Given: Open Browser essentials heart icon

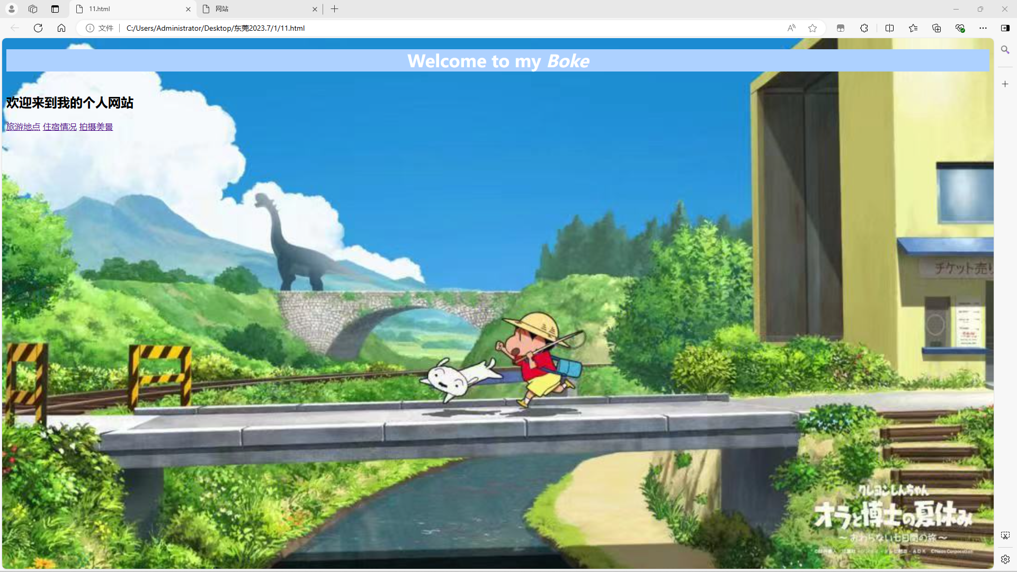Looking at the screenshot, I should click(960, 28).
